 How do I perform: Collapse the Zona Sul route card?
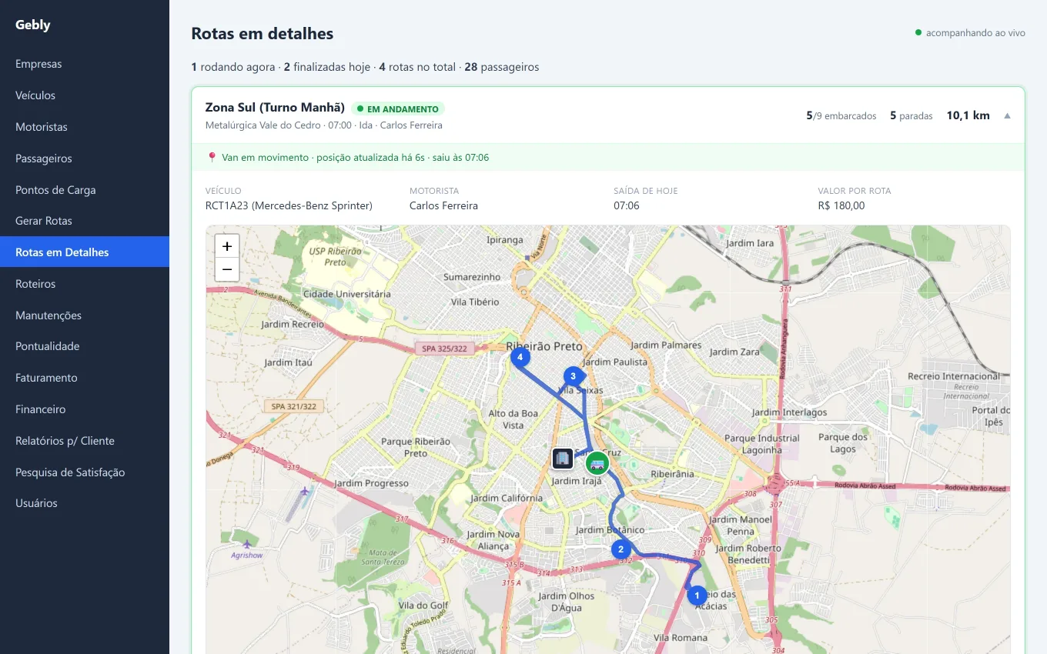coord(1007,115)
